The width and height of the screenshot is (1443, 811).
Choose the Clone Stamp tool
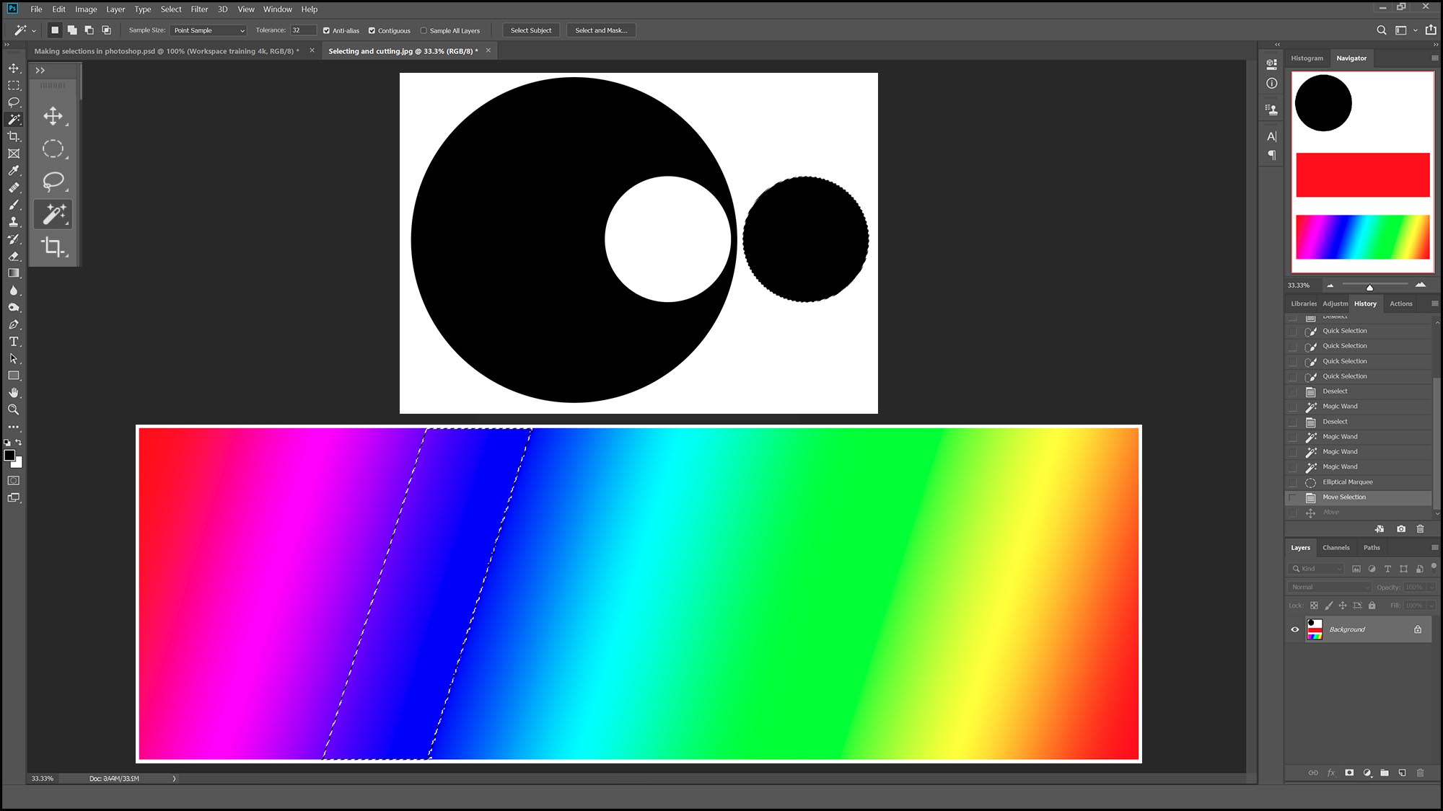pos(14,222)
